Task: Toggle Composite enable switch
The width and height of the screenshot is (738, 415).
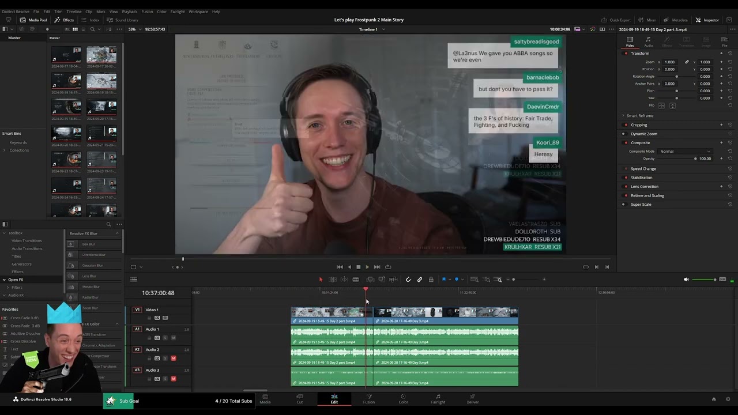Action: pos(626,142)
